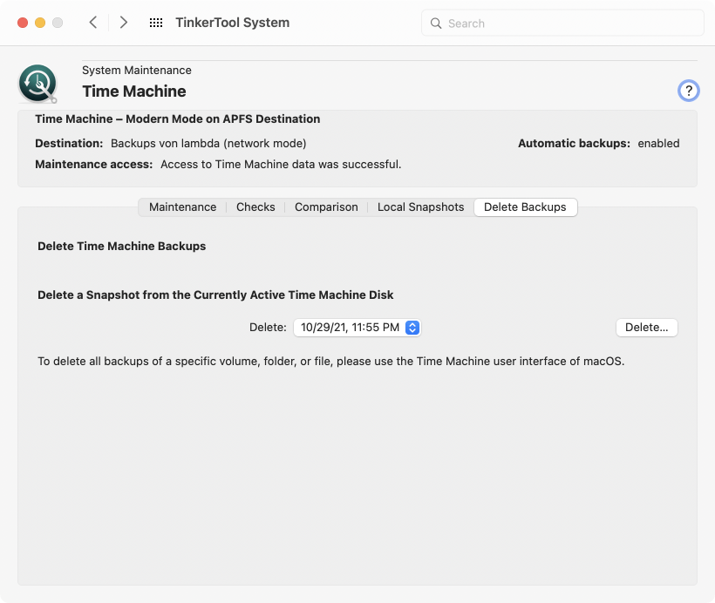Click 'Delete Time Machine Backups' heading

point(122,246)
